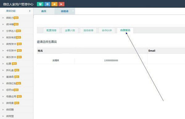Open the 拆礼盒 menu entry
Viewport: 185px width, 119px height.
tap(17, 70)
